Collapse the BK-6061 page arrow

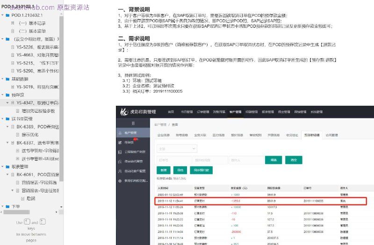(7, 175)
